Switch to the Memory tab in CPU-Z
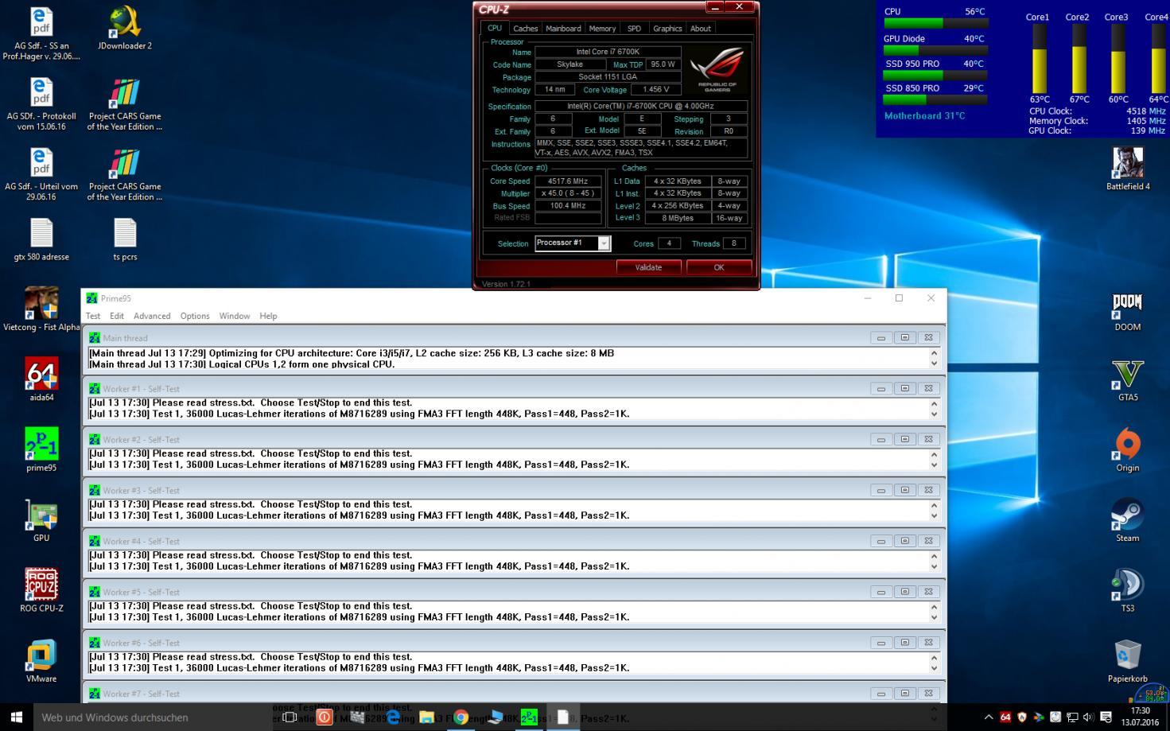Screen dimensions: 1170x731 tap(602, 29)
